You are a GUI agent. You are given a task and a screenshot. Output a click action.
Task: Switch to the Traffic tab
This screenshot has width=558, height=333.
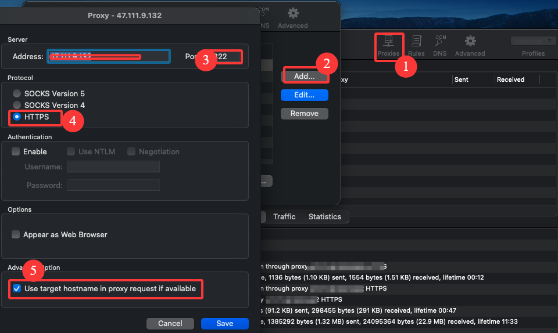coord(284,216)
